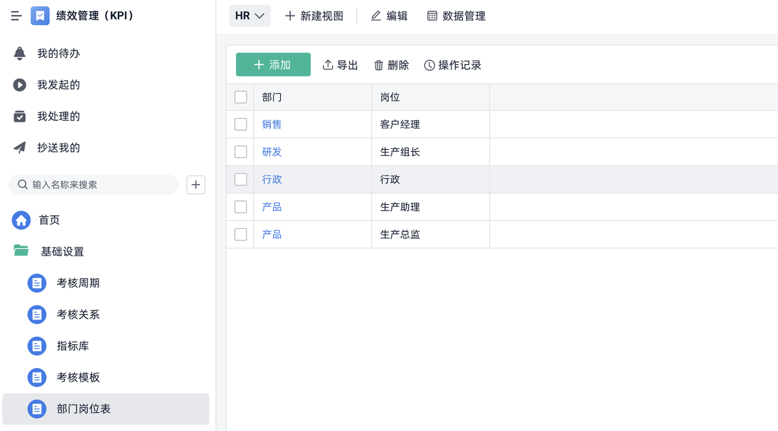Open 我的待办 bell icon
778x431 pixels.
tap(20, 53)
